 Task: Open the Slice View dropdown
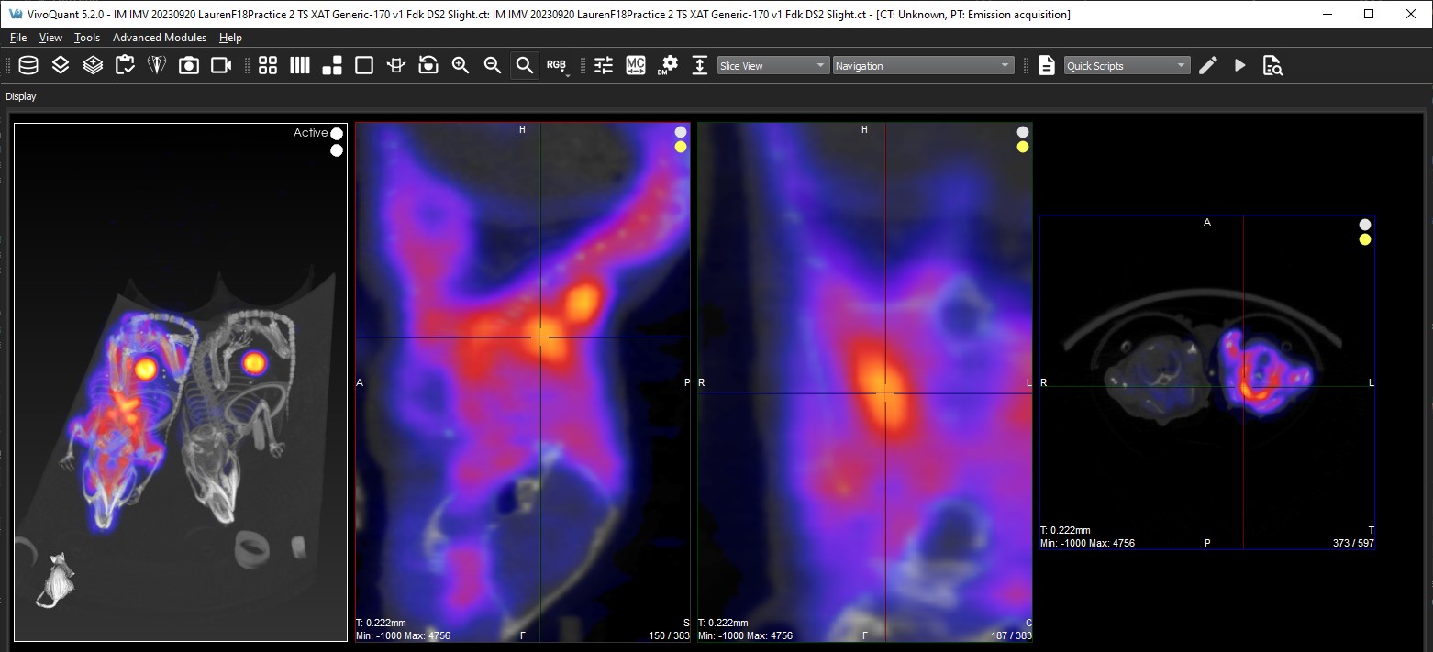coord(773,66)
